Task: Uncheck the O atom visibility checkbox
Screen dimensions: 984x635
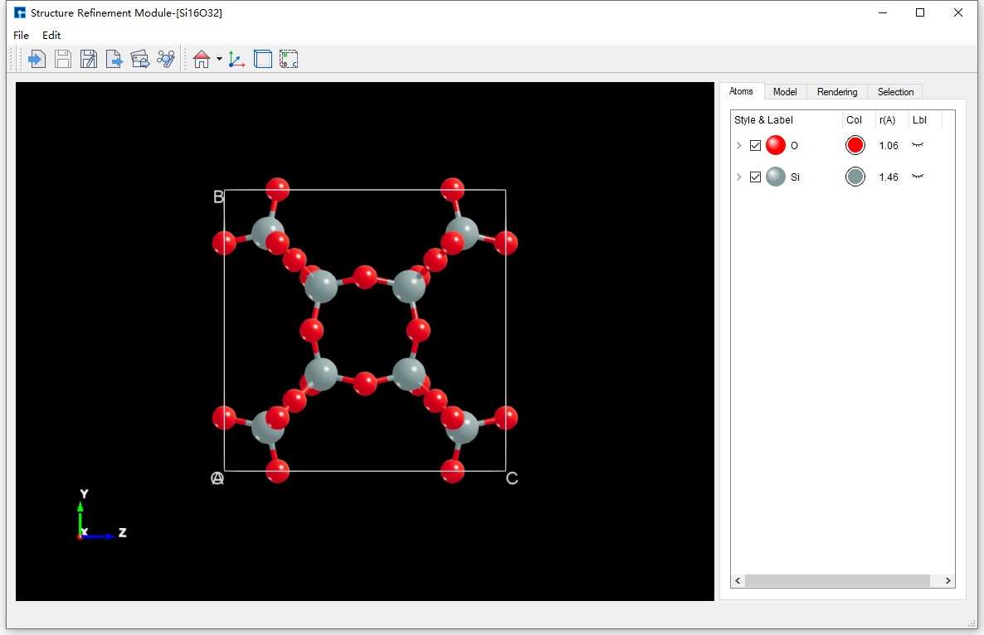Action: pyautogui.click(x=754, y=145)
